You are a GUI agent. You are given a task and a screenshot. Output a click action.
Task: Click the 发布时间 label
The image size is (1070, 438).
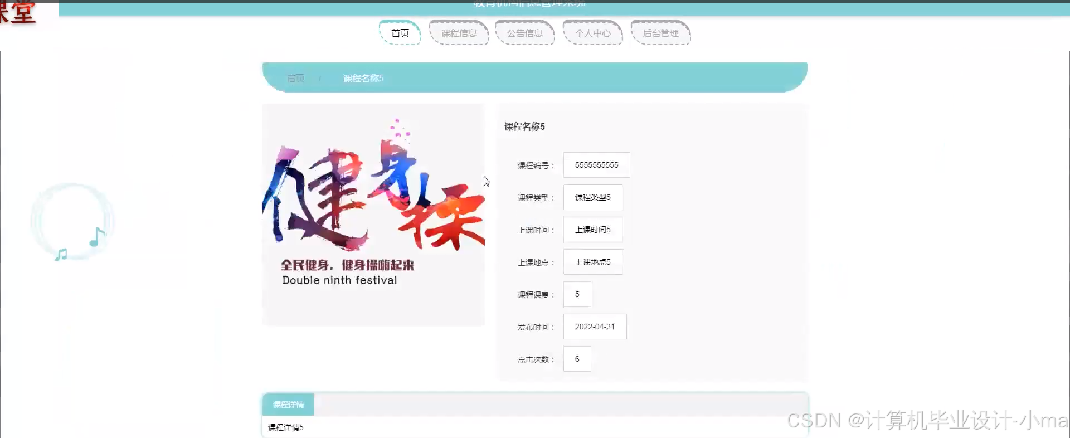coord(536,327)
